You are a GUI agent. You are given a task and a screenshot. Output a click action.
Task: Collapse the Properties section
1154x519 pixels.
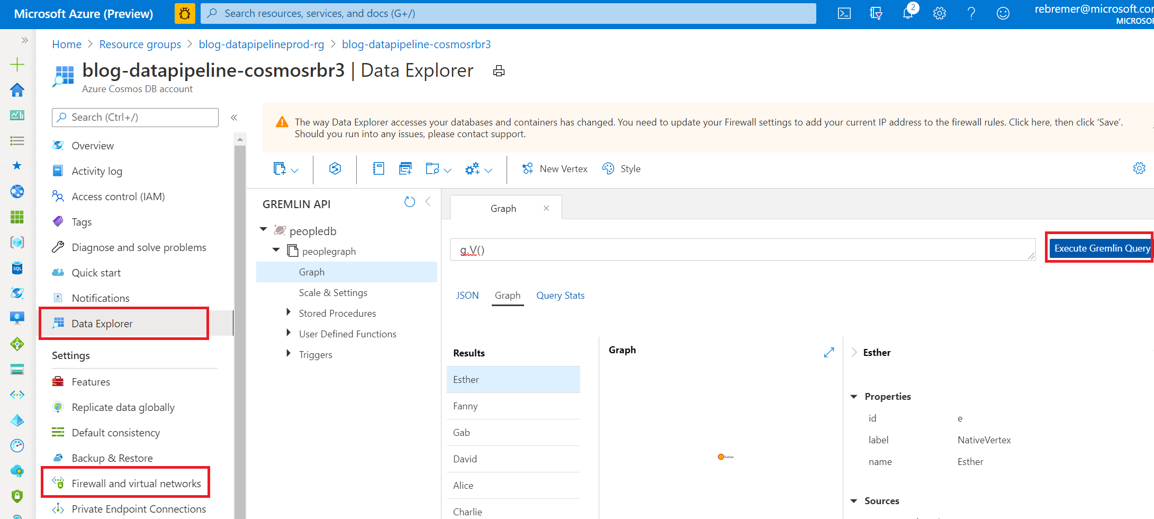point(854,397)
